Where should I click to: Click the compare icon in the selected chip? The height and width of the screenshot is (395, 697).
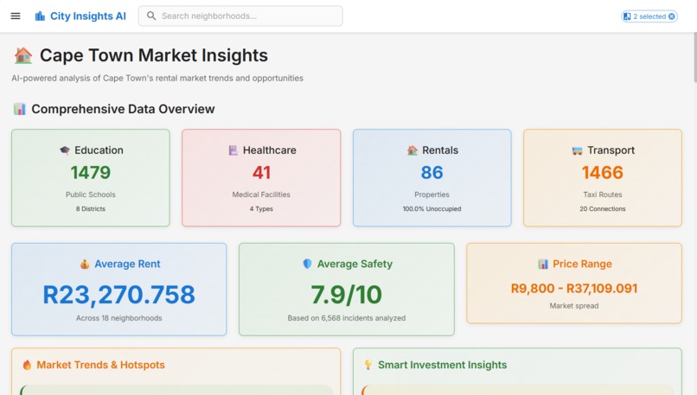[627, 16]
